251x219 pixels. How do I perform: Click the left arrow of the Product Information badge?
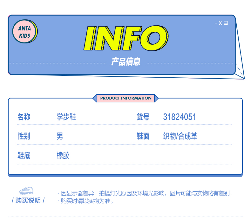coord(95,98)
